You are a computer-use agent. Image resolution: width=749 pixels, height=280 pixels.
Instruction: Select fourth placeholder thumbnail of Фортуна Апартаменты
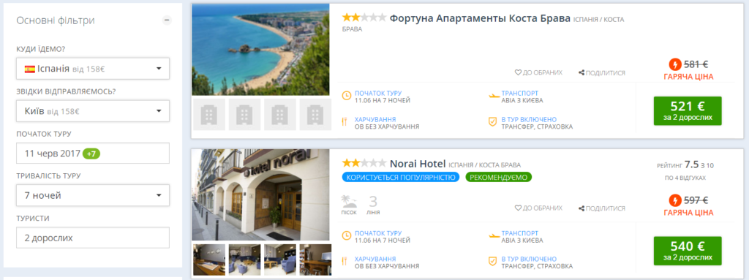pyautogui.click(x=315, y=115)
